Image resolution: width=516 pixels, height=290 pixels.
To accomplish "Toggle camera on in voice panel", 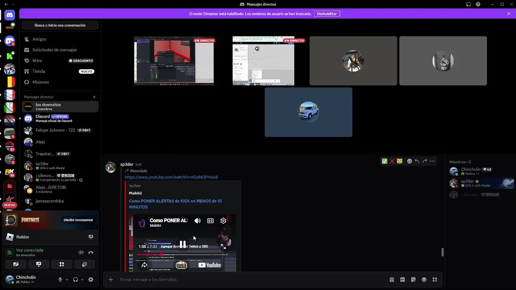I will click(x=16, y=264).
